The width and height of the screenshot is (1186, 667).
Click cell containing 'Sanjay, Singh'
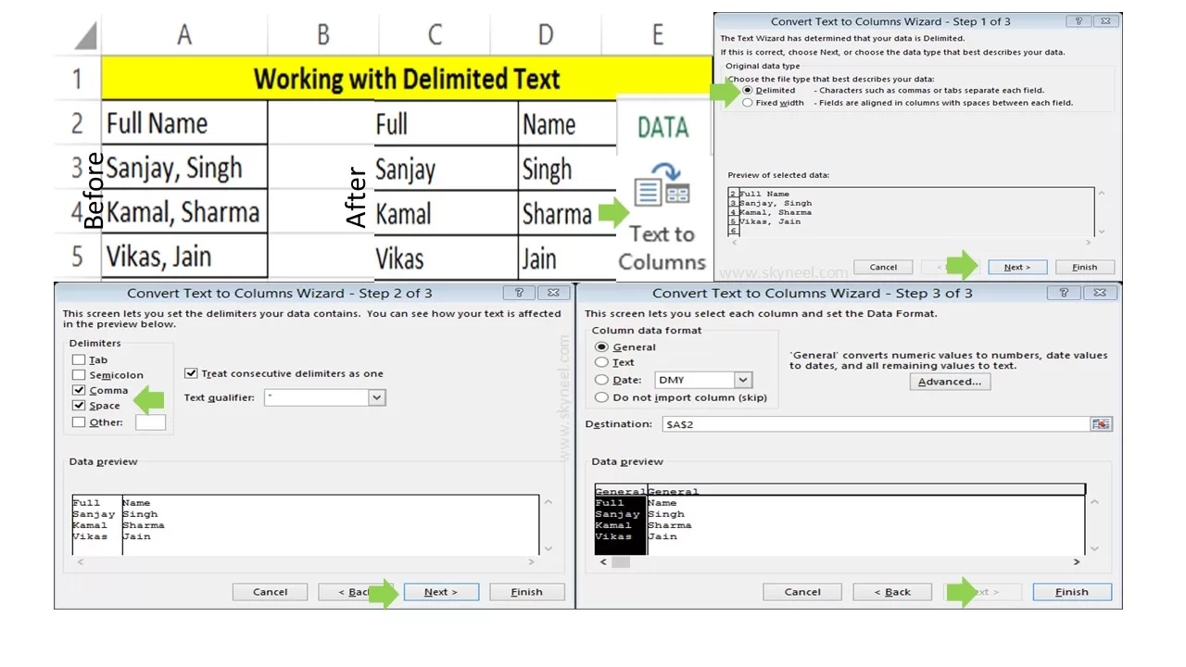point(184,168)
